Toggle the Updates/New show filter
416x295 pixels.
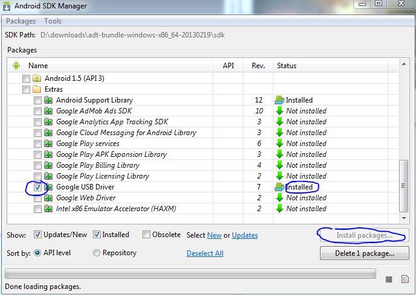[x=37, y=235]
